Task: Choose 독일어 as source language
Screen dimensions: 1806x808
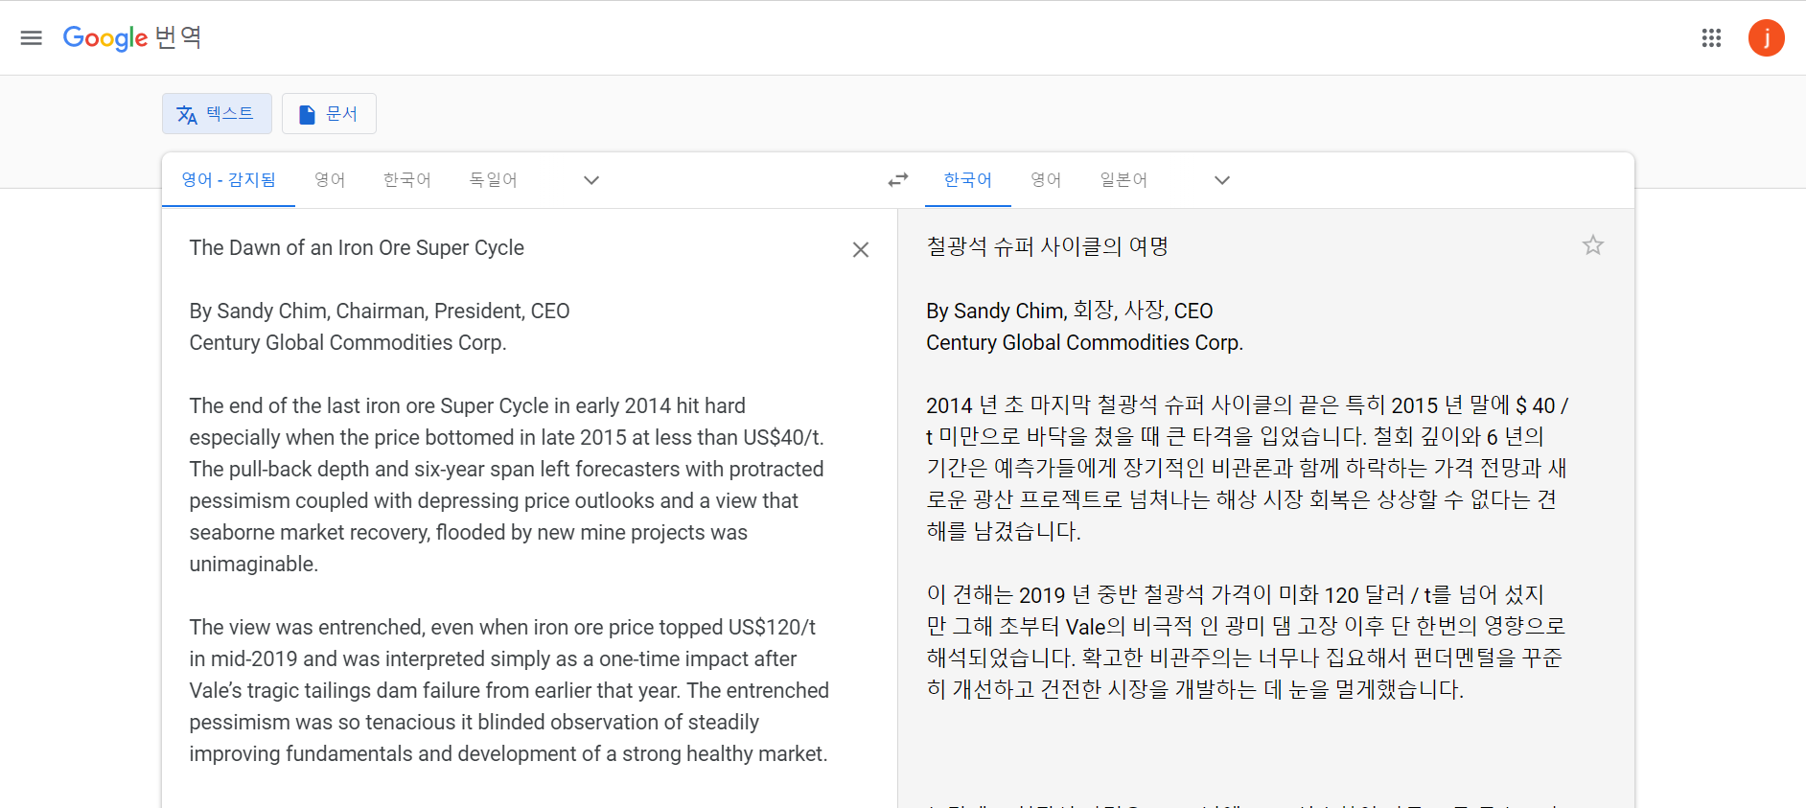Action: tap(493, 180)
